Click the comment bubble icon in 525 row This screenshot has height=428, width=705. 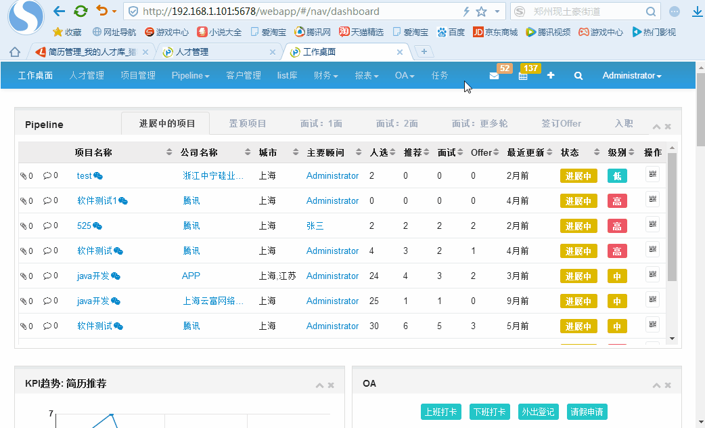coord(47,226)
